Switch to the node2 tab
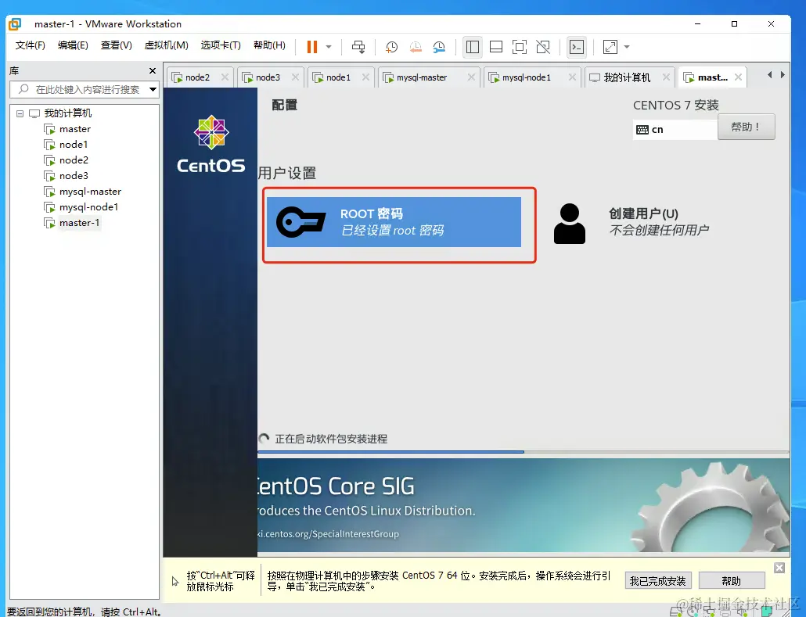806x617 pixels. (197, 77)
